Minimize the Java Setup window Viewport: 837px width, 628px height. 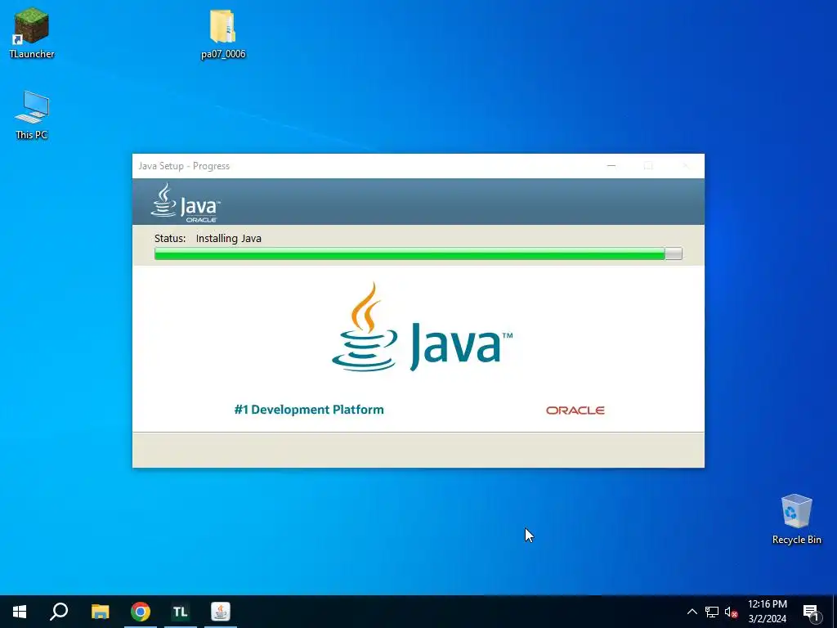click(611, 165)
